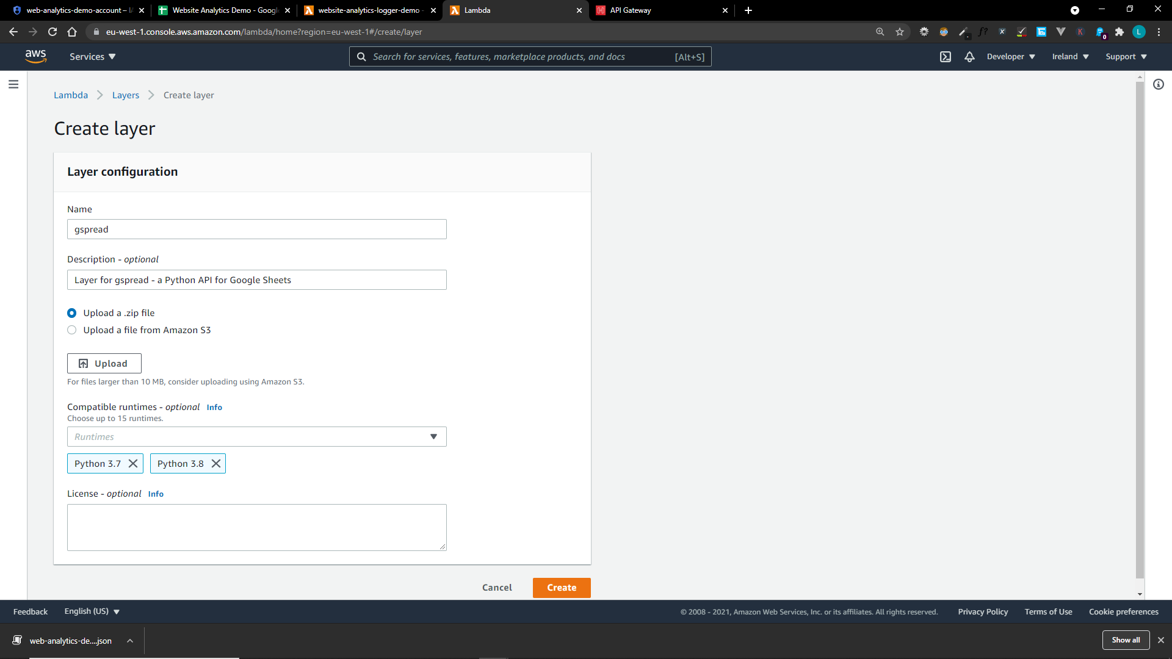Select Upload a .zip file option
This screenshot has height=659, width=1172.
click(x=71, y=313)
